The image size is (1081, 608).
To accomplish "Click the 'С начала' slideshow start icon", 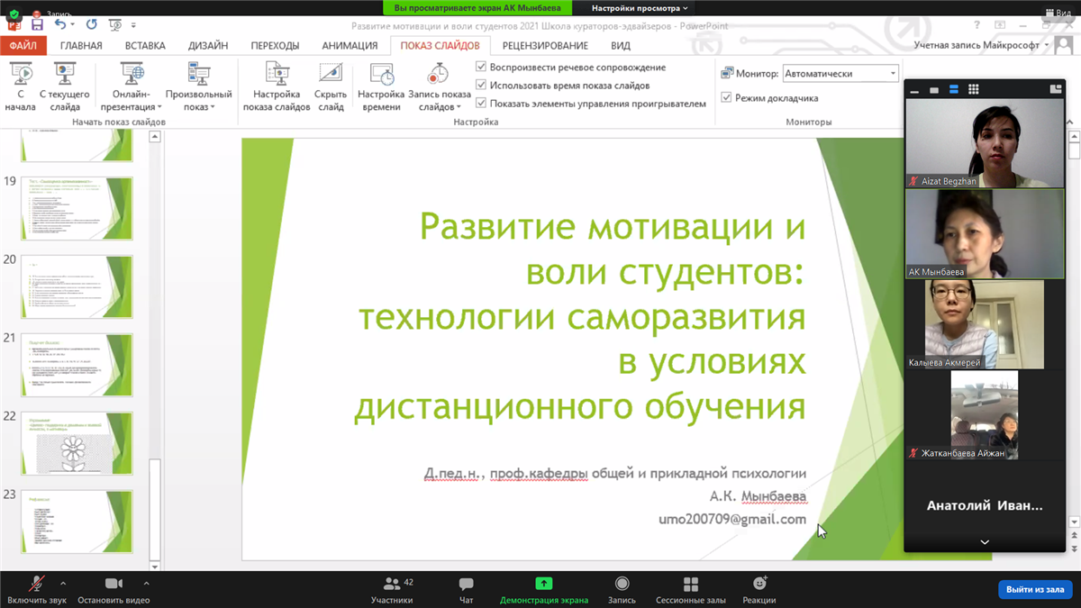I will [20, 74].
